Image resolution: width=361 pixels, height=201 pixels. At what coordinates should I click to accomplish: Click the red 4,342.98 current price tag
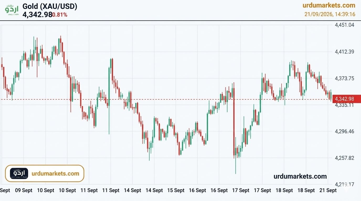347,99
